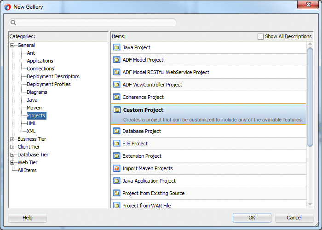The image size is (322, 230).
Task: Close the New Gallery dialog
Action: 308,5
